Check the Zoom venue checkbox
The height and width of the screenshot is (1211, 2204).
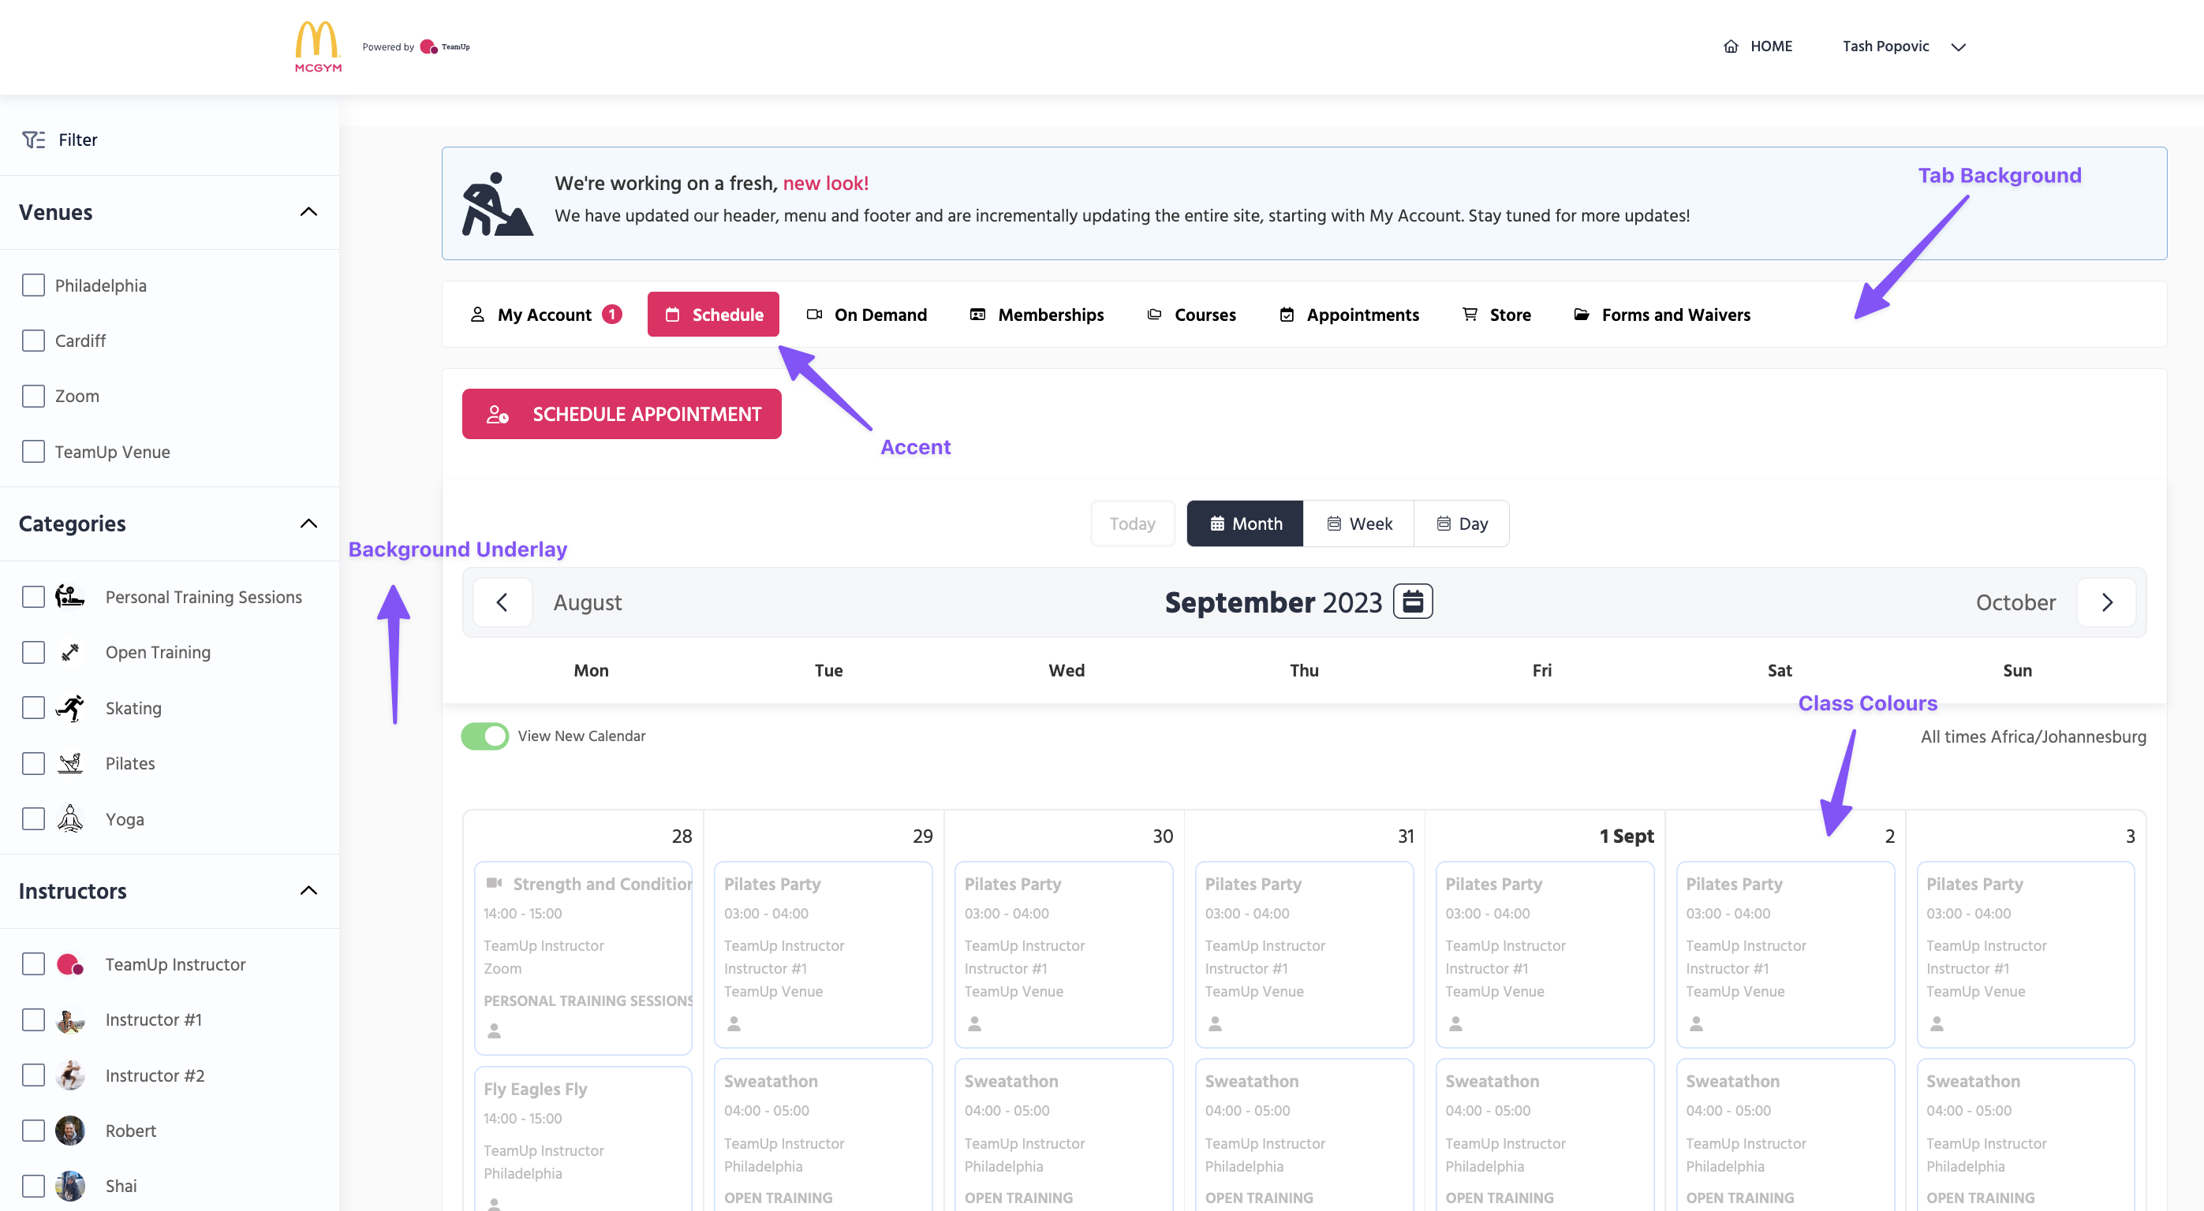[33, 396]
